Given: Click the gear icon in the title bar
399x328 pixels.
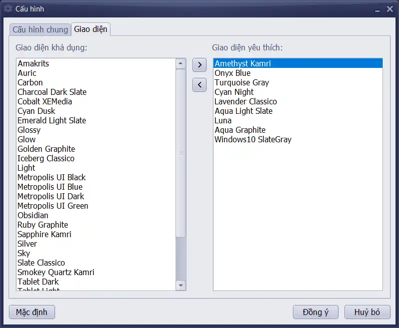Looking at the screenshot, I should pos(8,8).
